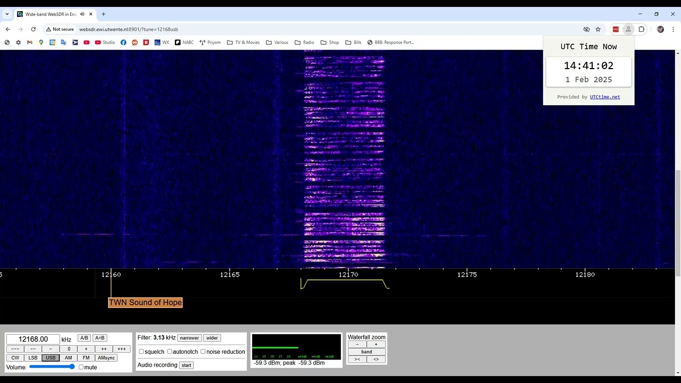Select the AM mode button
Viewport: 681px width, 383px height.
tap(68, 358)
